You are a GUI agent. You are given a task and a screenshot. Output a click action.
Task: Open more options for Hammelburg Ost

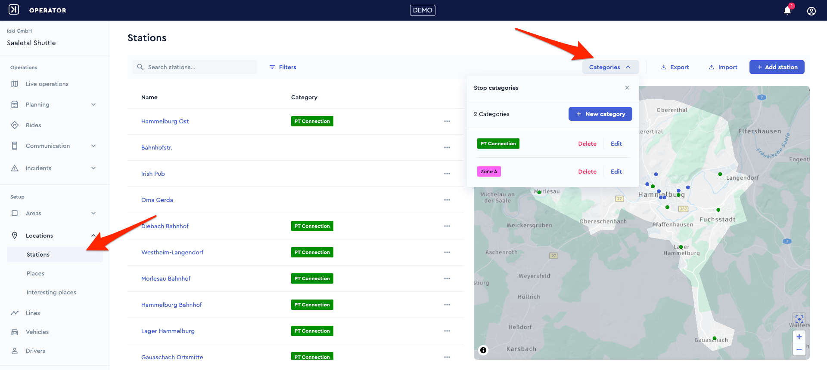tap(447, 121)
